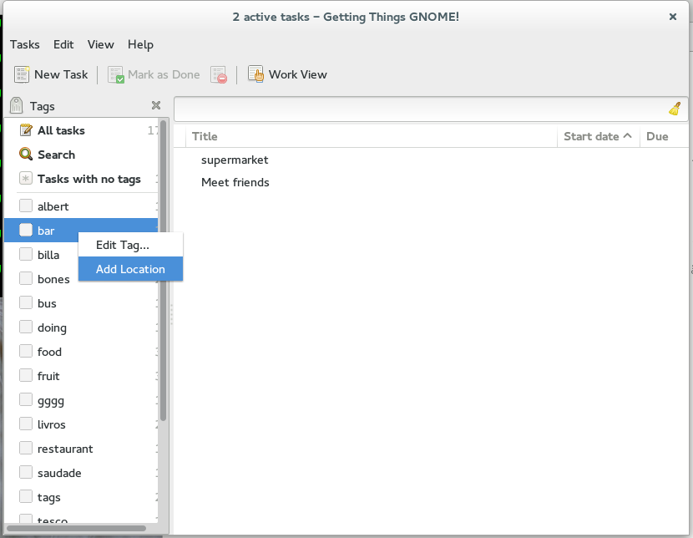Select the tags tag label

click(49, 498)
